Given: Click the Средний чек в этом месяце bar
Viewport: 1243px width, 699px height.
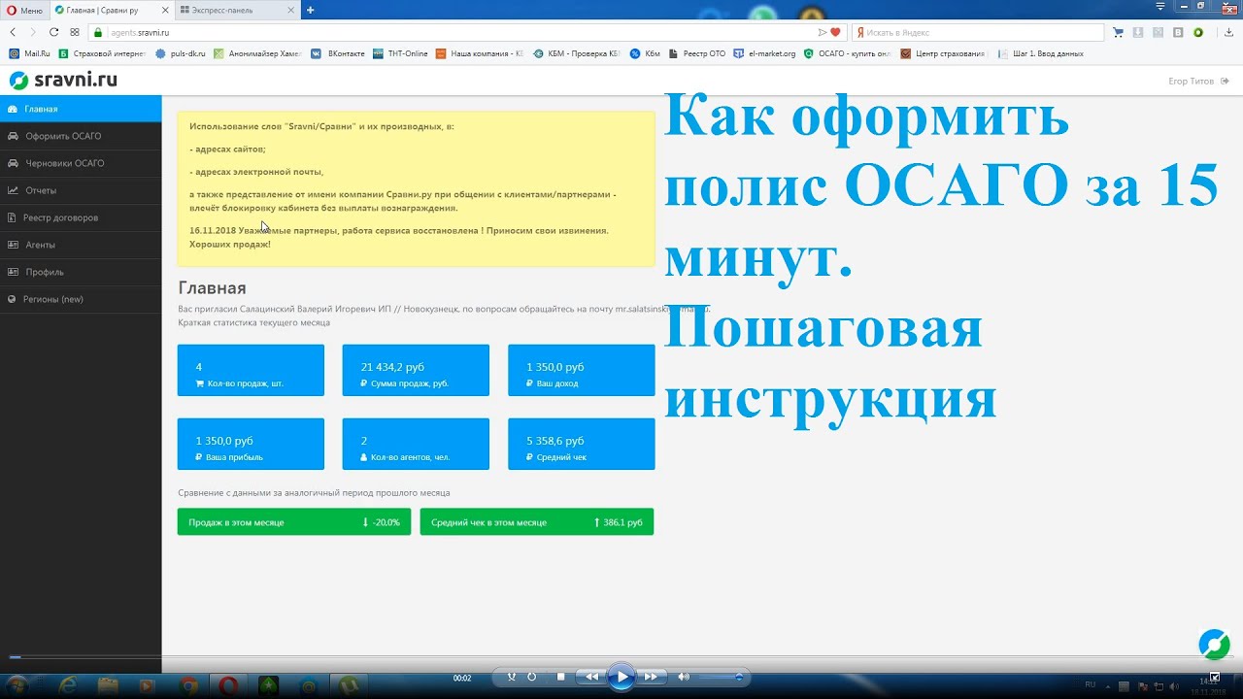Looking at the screenshot, I should [x=537, y=521].
